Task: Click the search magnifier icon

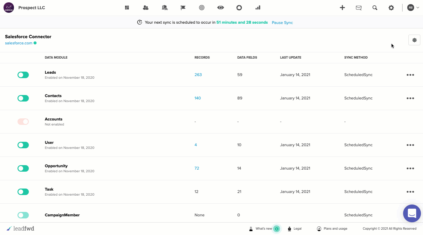Action: click(x=375, y=8)
